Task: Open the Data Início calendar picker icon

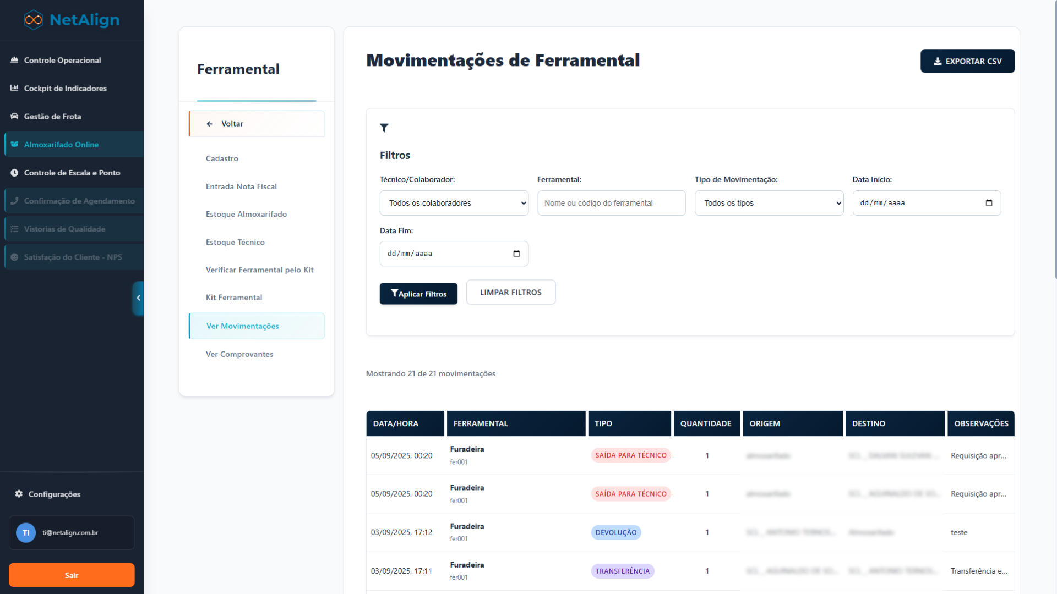Action: click(x=989, y=203)
